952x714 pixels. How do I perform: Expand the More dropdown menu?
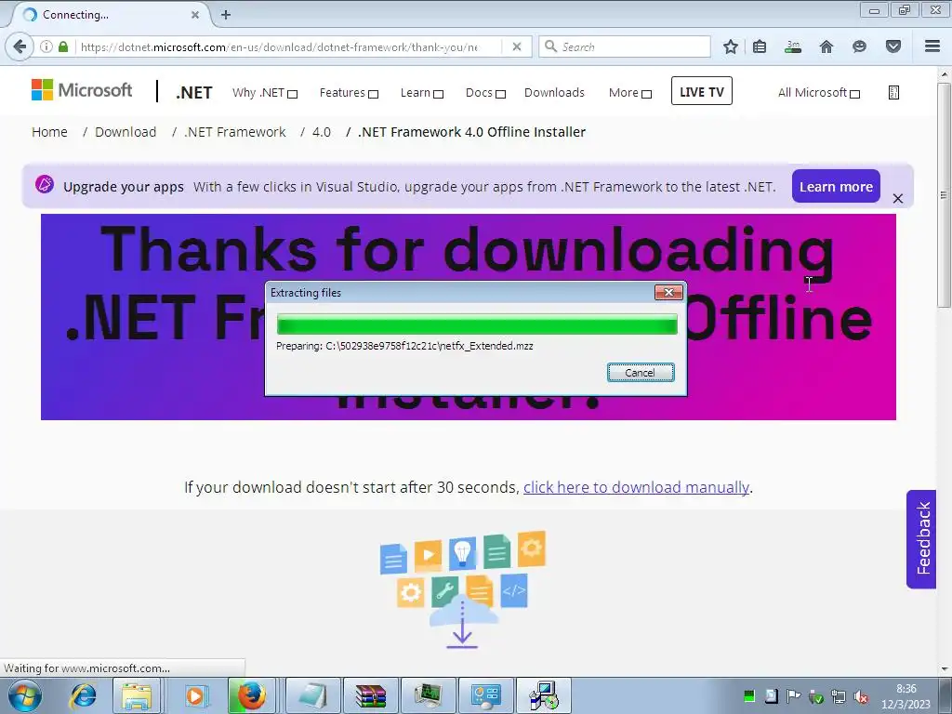pyautogui.click(x=630, y=93)
